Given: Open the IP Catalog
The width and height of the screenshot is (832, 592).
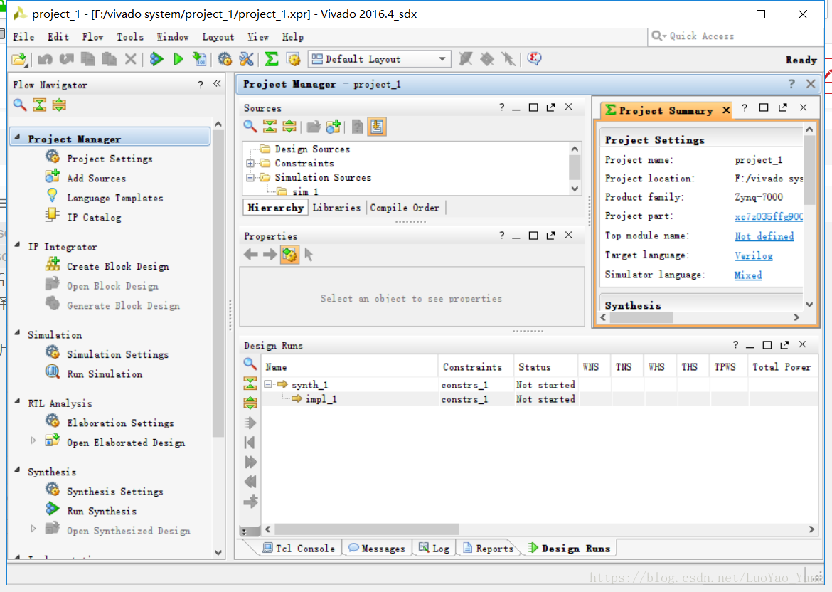Looking at the screenshot, I should coord(94,218).
